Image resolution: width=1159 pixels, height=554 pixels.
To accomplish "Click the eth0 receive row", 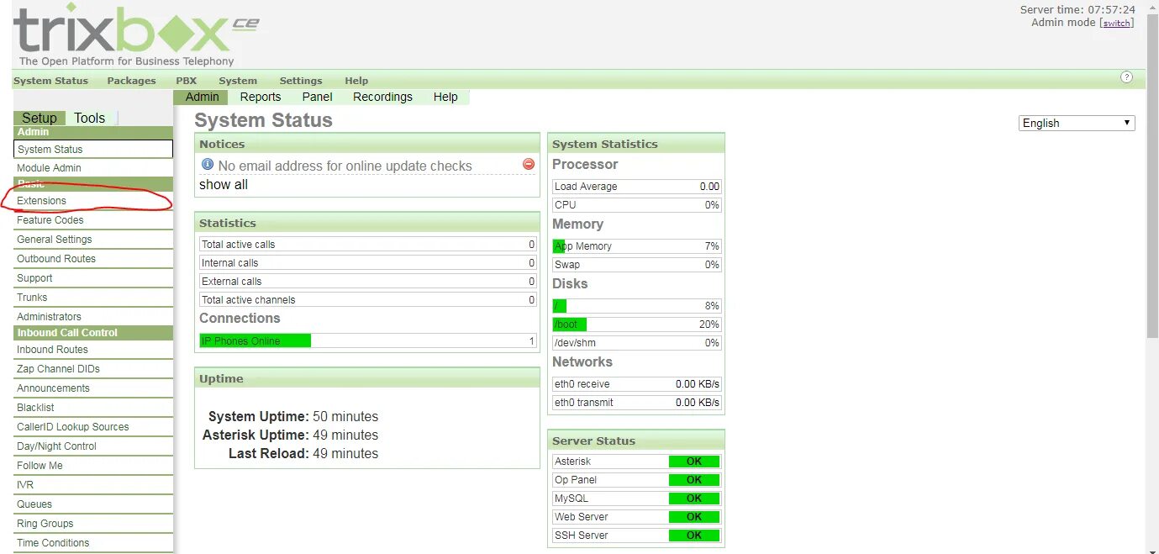I will coord(637,384).
